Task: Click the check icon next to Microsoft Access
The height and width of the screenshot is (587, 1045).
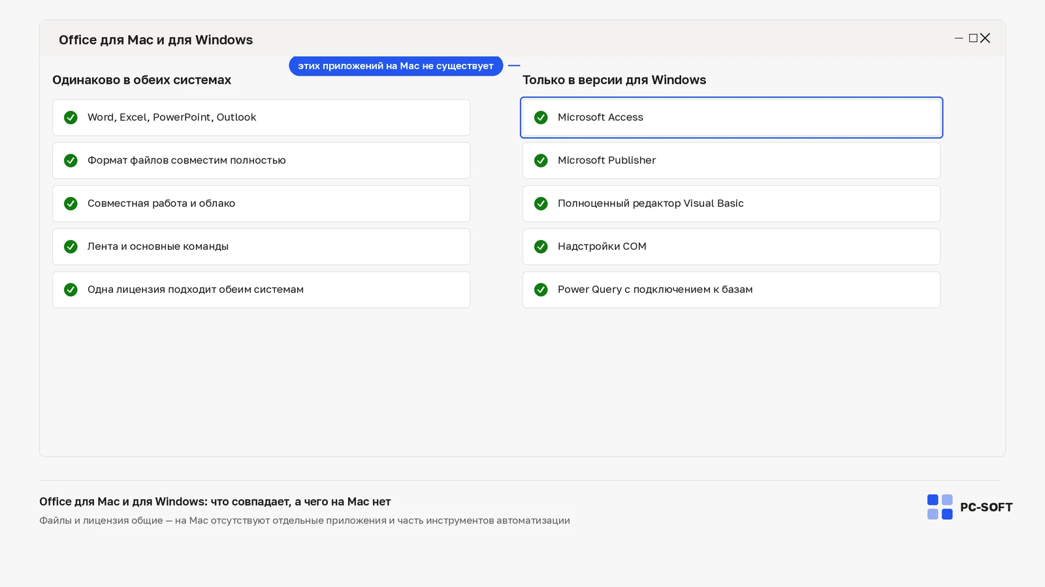Action: (541, 117)
